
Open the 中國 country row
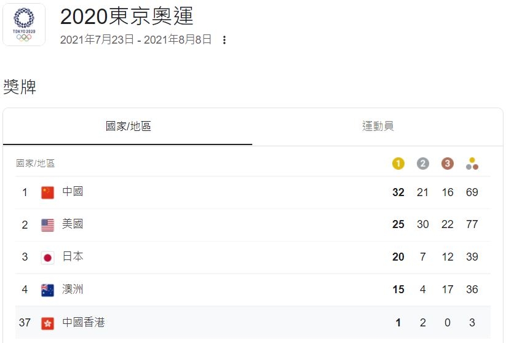click(253, 192)
